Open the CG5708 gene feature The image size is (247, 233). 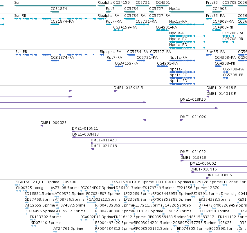pos(228,6)
